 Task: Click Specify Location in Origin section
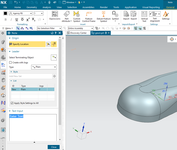27,44
